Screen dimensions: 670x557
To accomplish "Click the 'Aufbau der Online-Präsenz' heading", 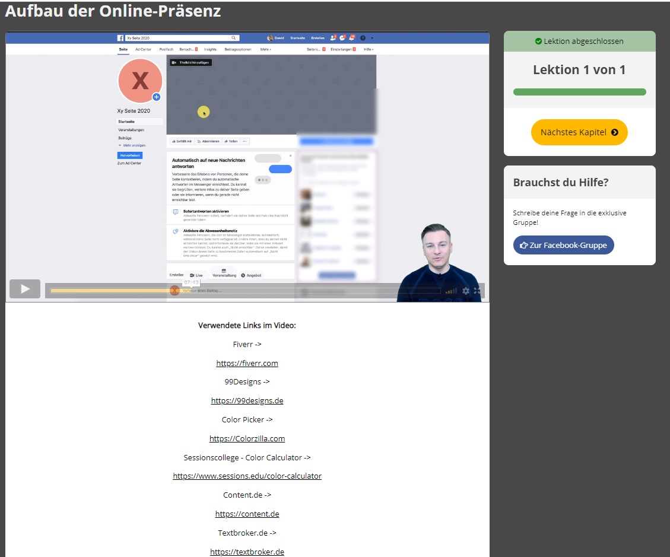I will tap(113, 11).
